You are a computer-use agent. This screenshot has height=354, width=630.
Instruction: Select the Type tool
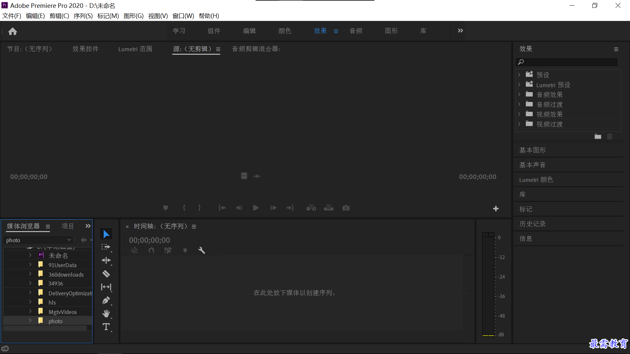(106, 327)
